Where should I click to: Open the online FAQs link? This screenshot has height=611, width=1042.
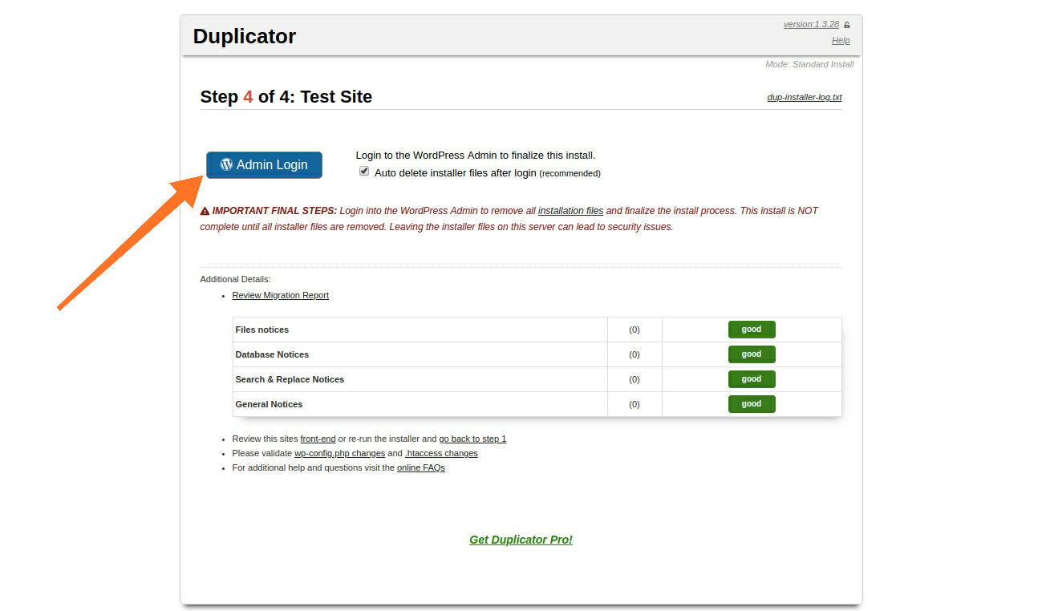(420, 467)
